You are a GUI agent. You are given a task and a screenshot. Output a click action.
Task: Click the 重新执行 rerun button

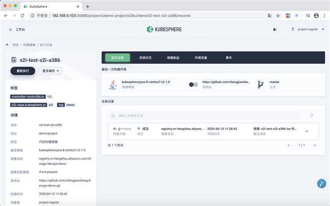coord(23,71)
